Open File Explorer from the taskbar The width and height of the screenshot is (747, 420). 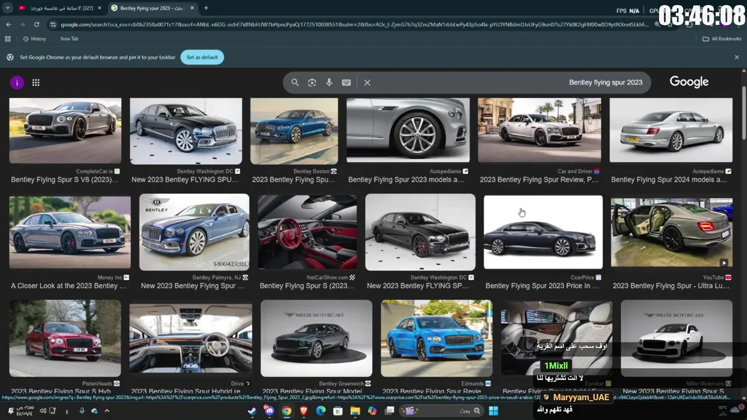click(355, 411)
